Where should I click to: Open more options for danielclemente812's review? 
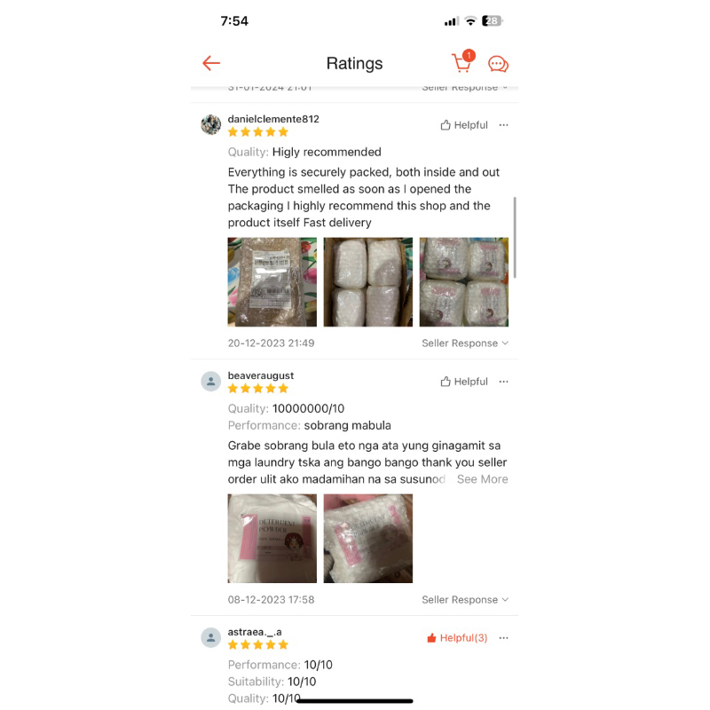503,125
